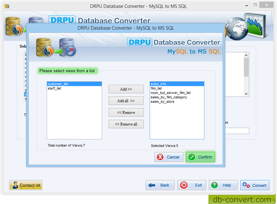This screenshot has height=204, width=277.
Task: Click the red X icon on Cancel
Action: tap(160, 157)
